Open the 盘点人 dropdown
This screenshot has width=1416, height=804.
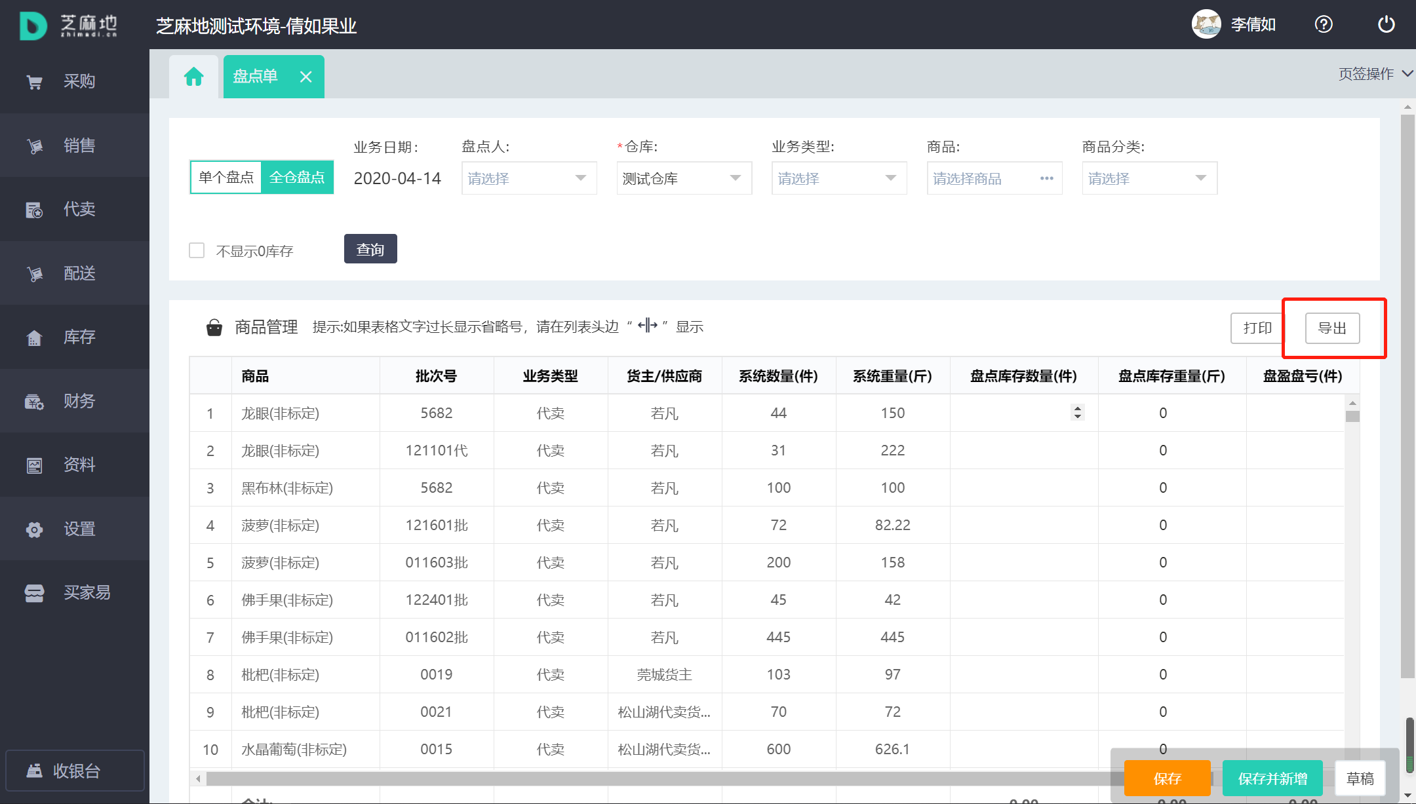coord(529,178)
